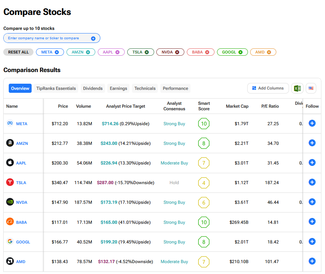Screen dimensions: 325x274
Task: Click the Alibaba company logo
Action: (10, 222)
